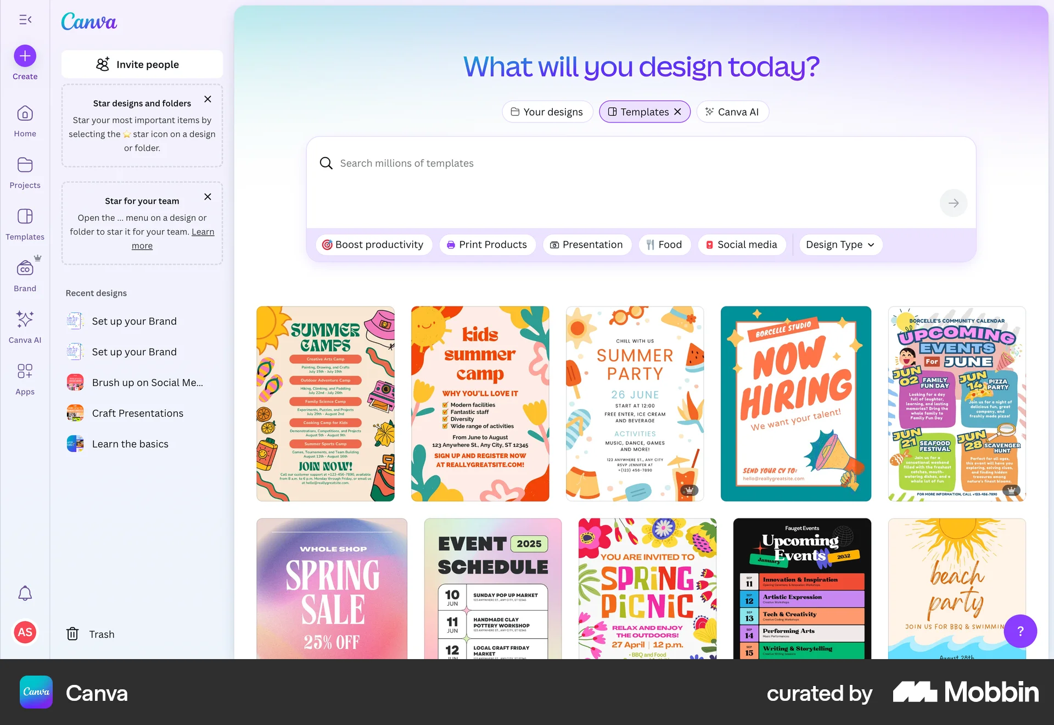Open the Summer Camps template thumbnail

[x=325, y=403]
